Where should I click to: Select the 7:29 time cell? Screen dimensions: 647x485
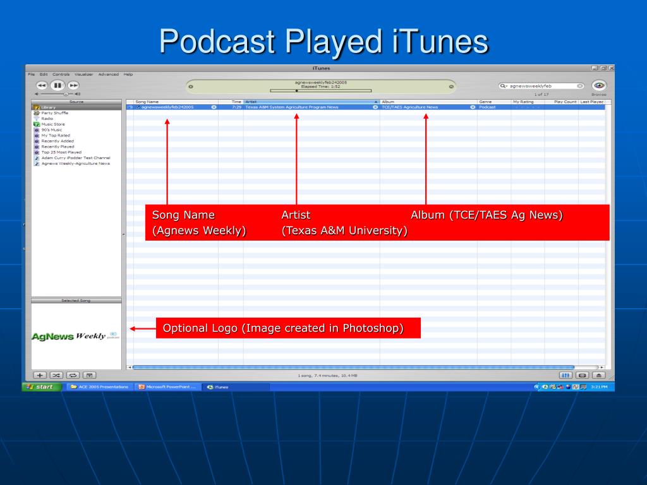(231, 107)
